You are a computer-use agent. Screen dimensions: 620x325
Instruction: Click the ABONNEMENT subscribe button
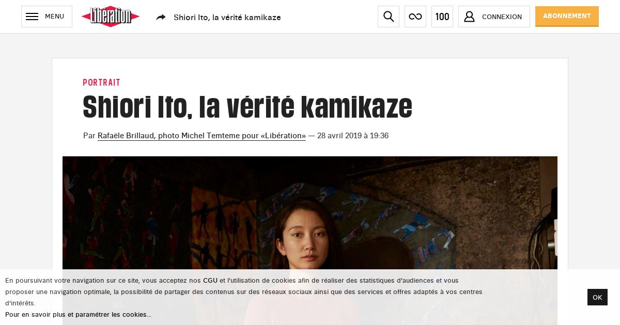coord(567,17)
